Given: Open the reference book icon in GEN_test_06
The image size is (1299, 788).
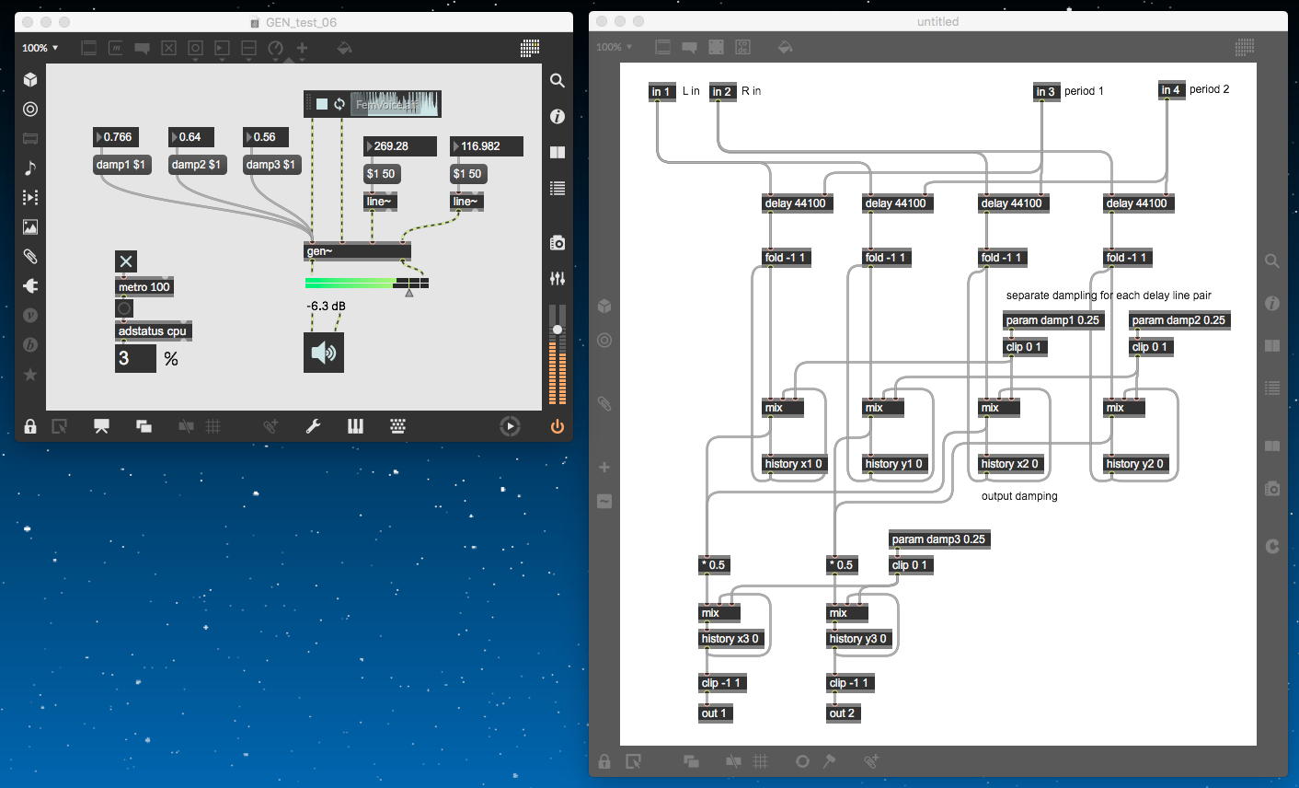Looking at the screenshot, I should pyautogui.click(x=558, y=152).
